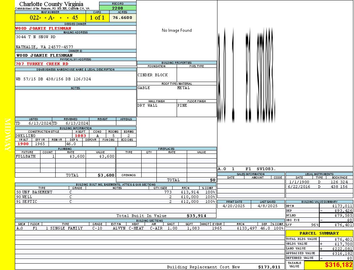Click legal instrument dated 1/1/1900
Viewport: 354px width, 270px height.
pos(299,182)
